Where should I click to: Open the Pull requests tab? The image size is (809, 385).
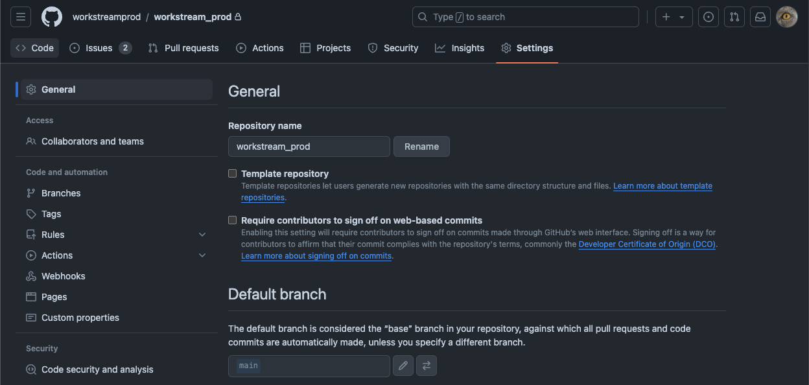coord(183,48)
